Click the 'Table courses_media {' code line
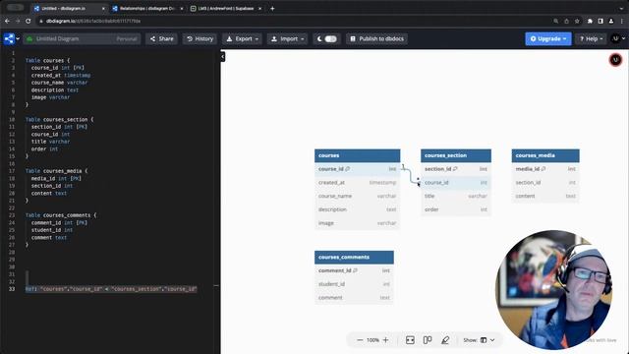This screenshot has width=629, height=354. tap(56, 171)
